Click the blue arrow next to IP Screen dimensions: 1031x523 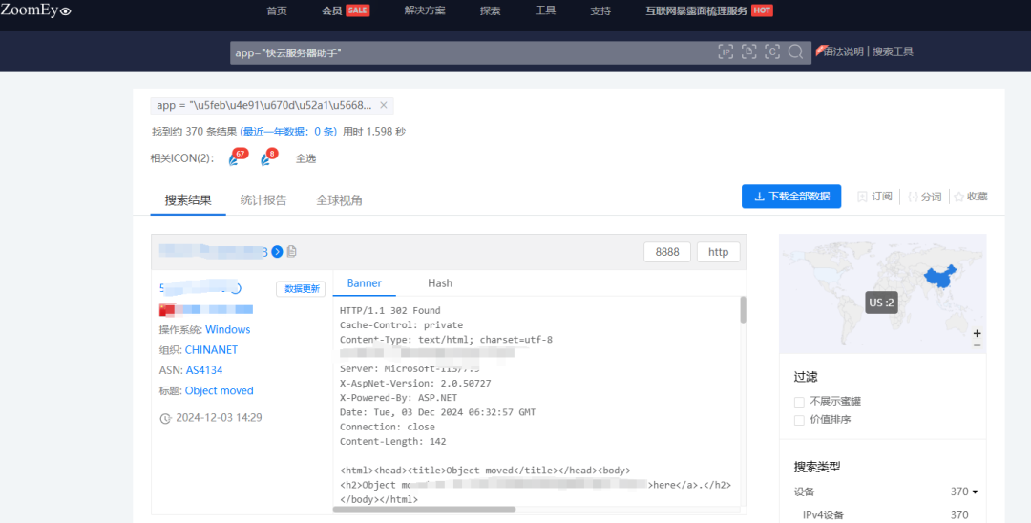277,252
